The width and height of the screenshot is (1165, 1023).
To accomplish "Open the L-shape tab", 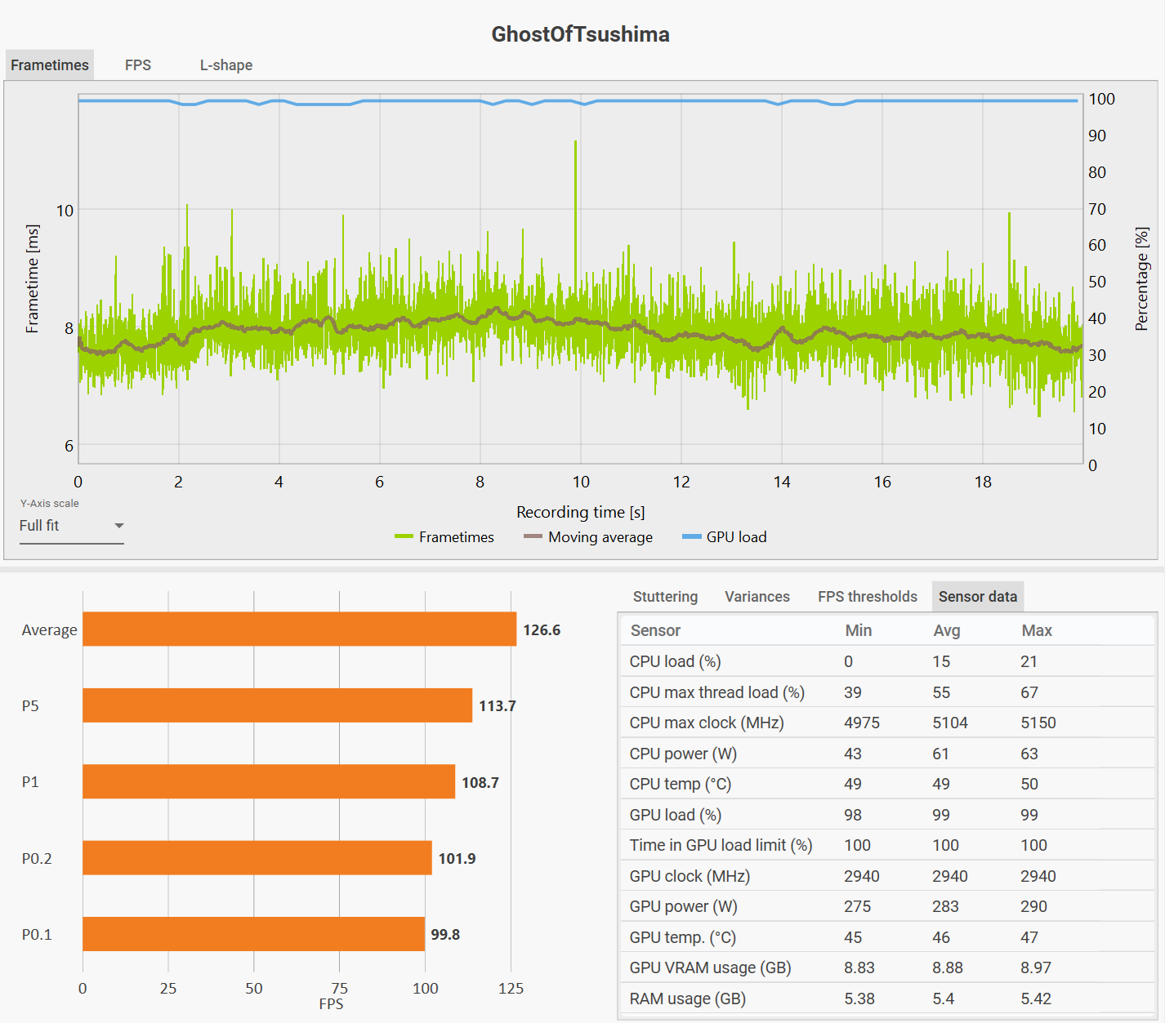I will click(226, 65).
